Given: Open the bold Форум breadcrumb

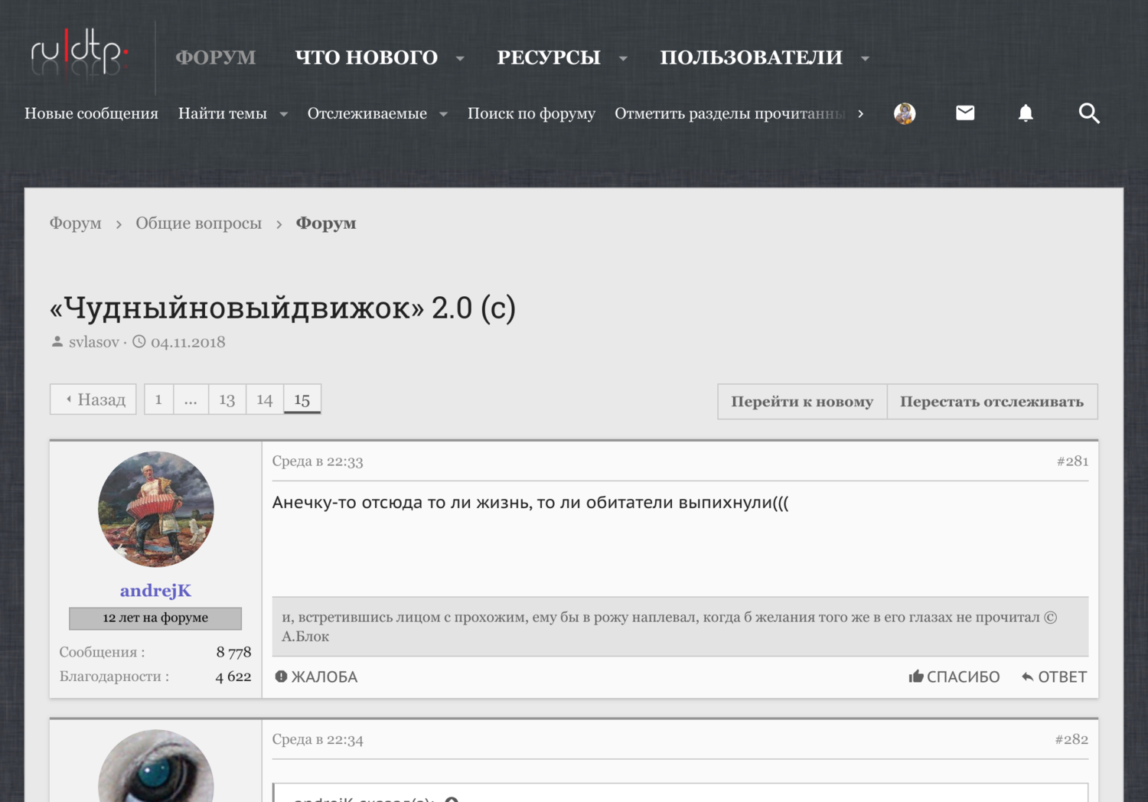Looking at the screenshot, I should [326, 223].
